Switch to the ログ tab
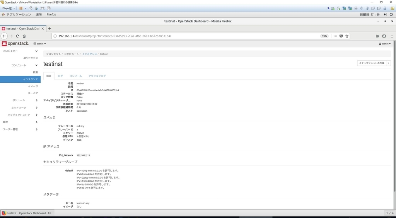 [x=60, y=76]
